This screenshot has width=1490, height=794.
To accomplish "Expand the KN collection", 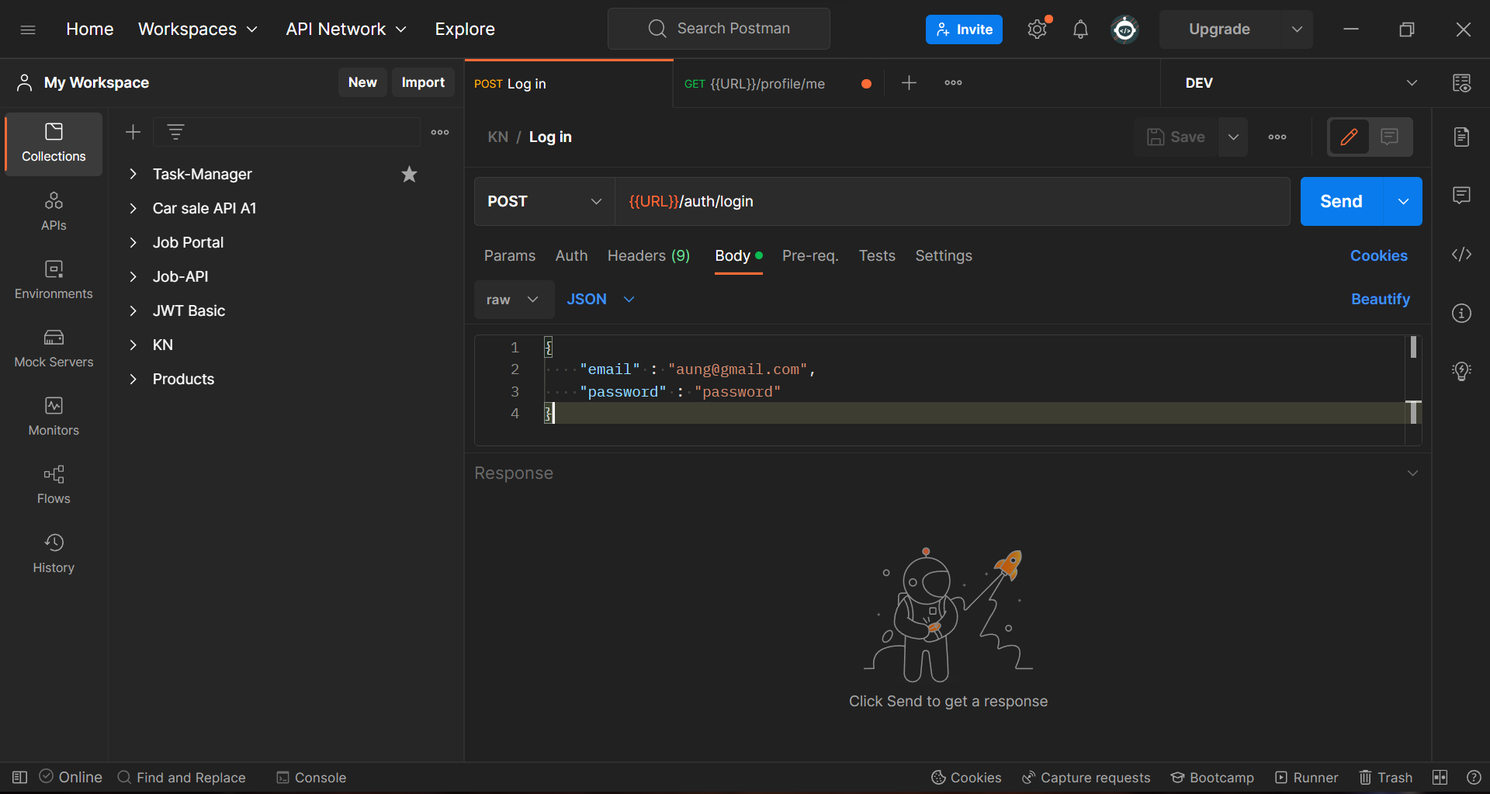I will click(x=133, y=345).
